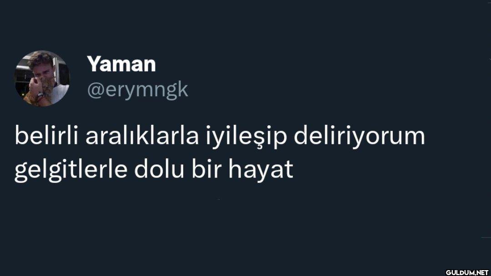This screenshot has width=491, height=276.
Task: Click the NET part of watermark
Action: click(x=482, y=272)
